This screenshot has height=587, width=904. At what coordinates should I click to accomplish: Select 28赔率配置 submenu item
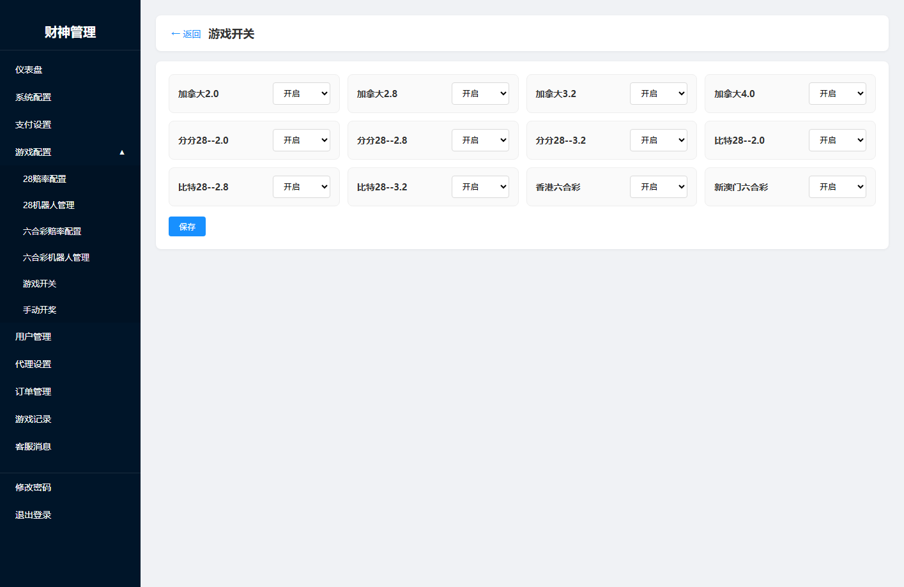(70, 179)
